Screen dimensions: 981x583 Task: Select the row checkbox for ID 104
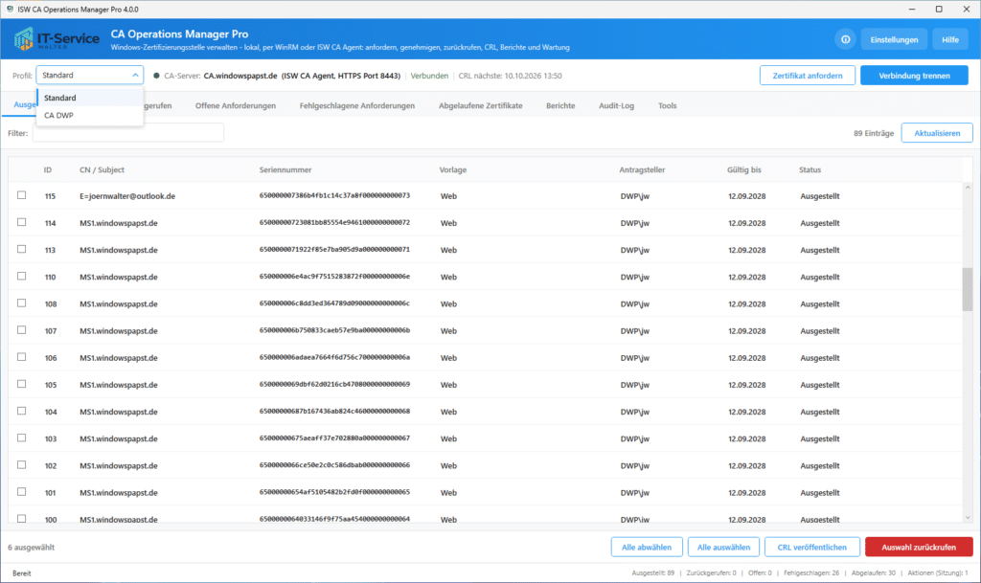click(x=22, y=411)
